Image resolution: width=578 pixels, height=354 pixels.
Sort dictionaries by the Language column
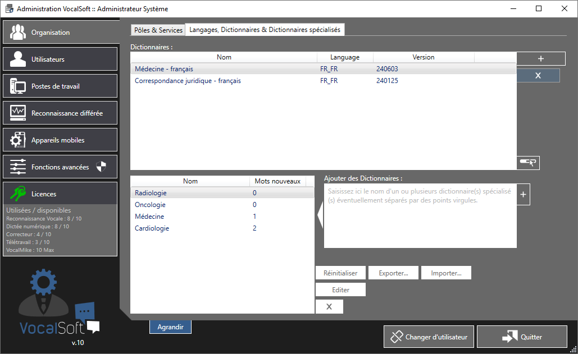coord(345,57)
